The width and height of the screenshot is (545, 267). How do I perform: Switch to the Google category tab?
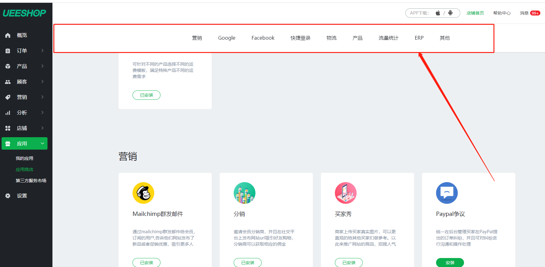[227, 38]
